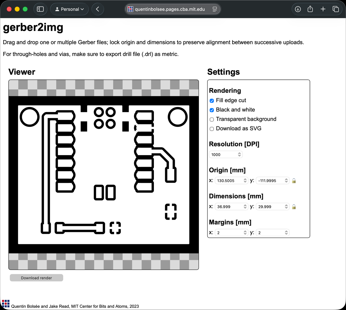Click the Download render button
The height and width of the screenshot is (310, 346).
(36, 278)
